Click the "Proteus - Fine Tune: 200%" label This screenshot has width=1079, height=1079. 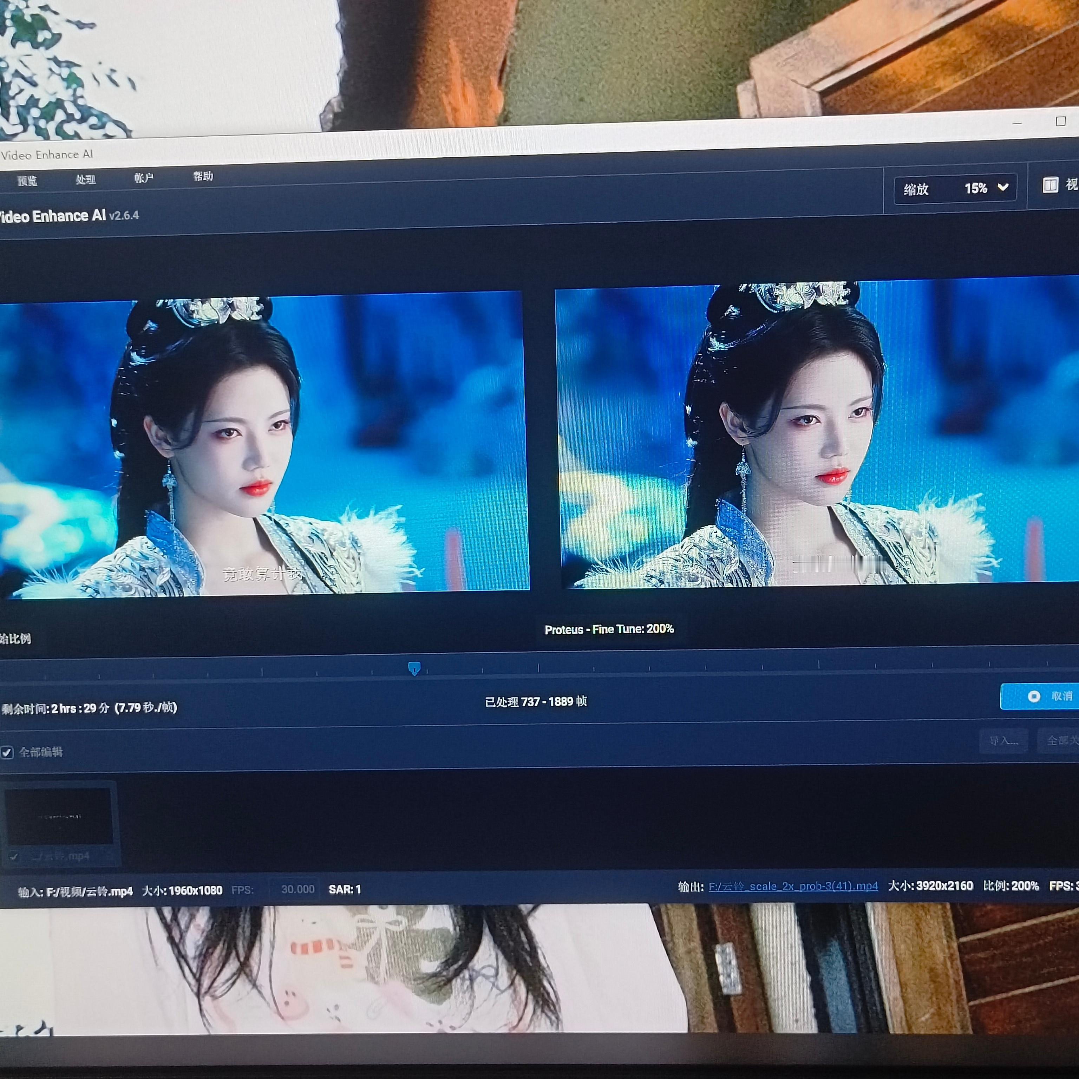point(609,629)
